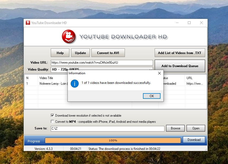Click Add to Download Queue

coord(180,66)
